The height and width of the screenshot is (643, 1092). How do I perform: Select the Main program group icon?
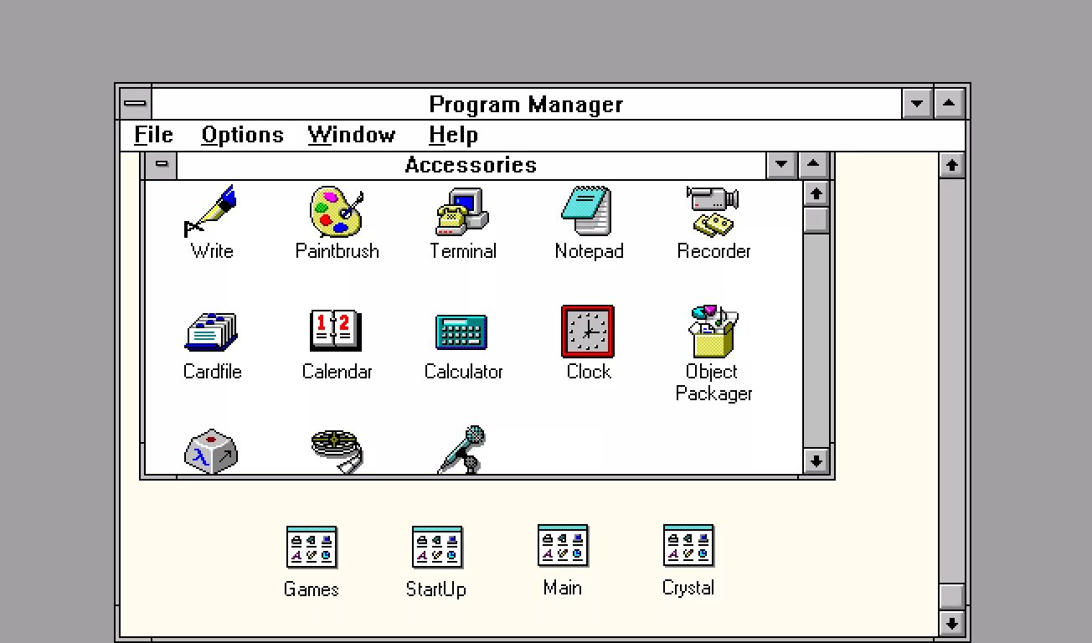(563, 546)
